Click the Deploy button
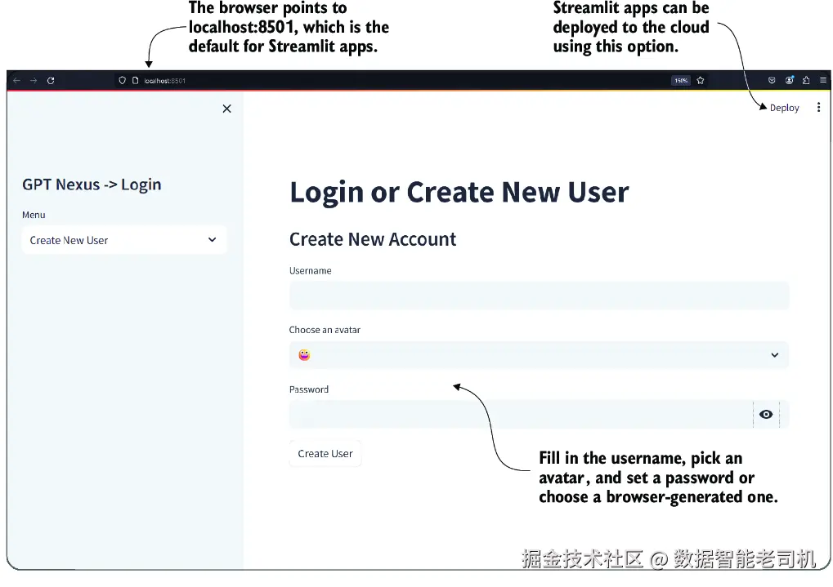 tap(784, 108)
